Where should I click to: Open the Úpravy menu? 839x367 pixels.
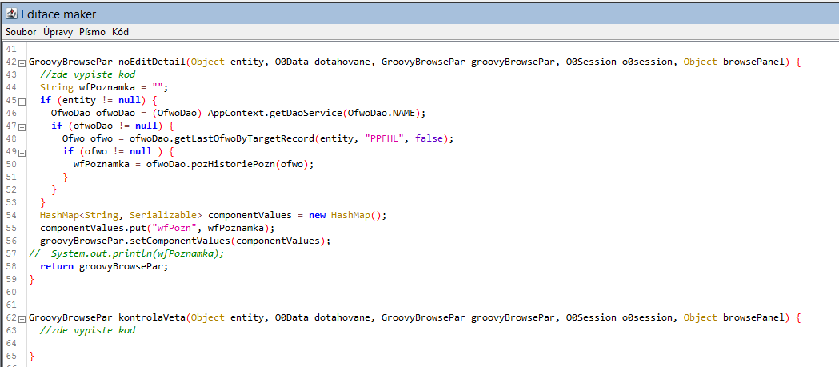click(x=58, y=32)
